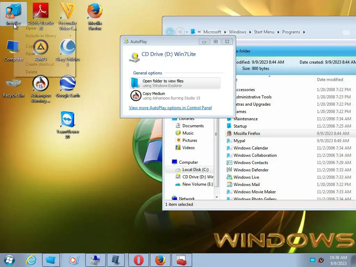Expand the arrow after Start Menu breadcrumb
This screenshot has width=356, height=267.
(278, 32)
